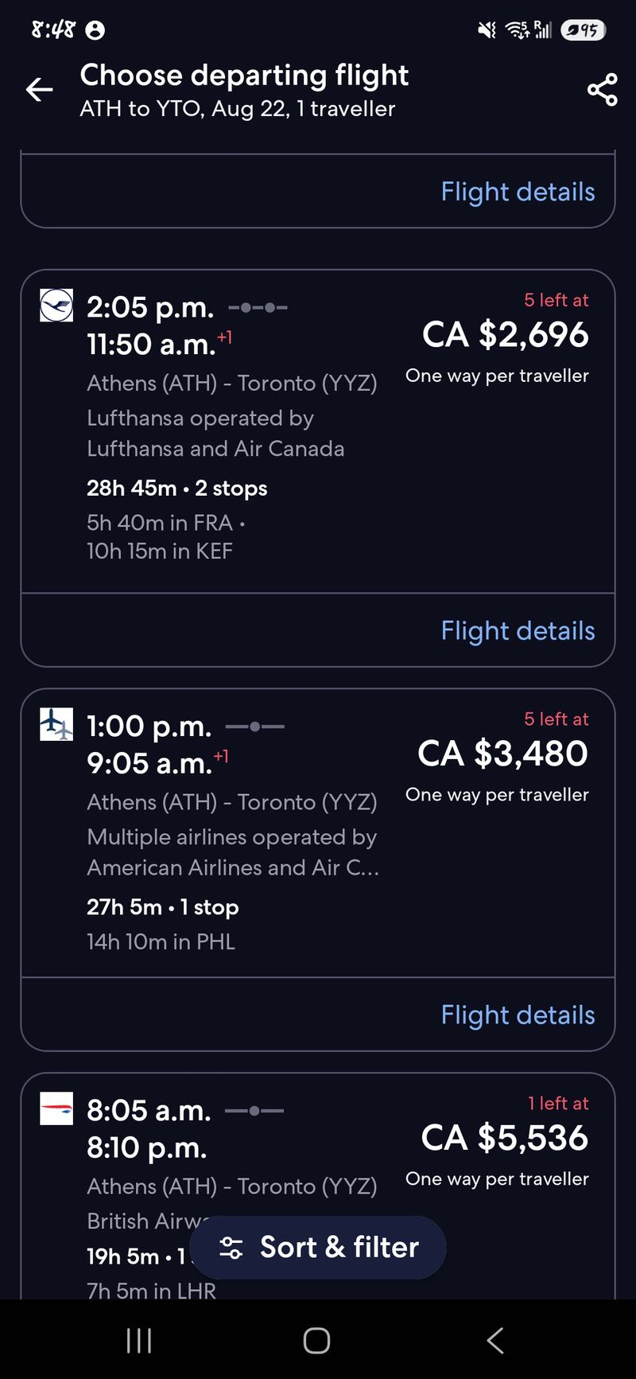Tap the Android back chevron
The image size is (636, 1379).
pyautogui.click(x=494, y=1341)
